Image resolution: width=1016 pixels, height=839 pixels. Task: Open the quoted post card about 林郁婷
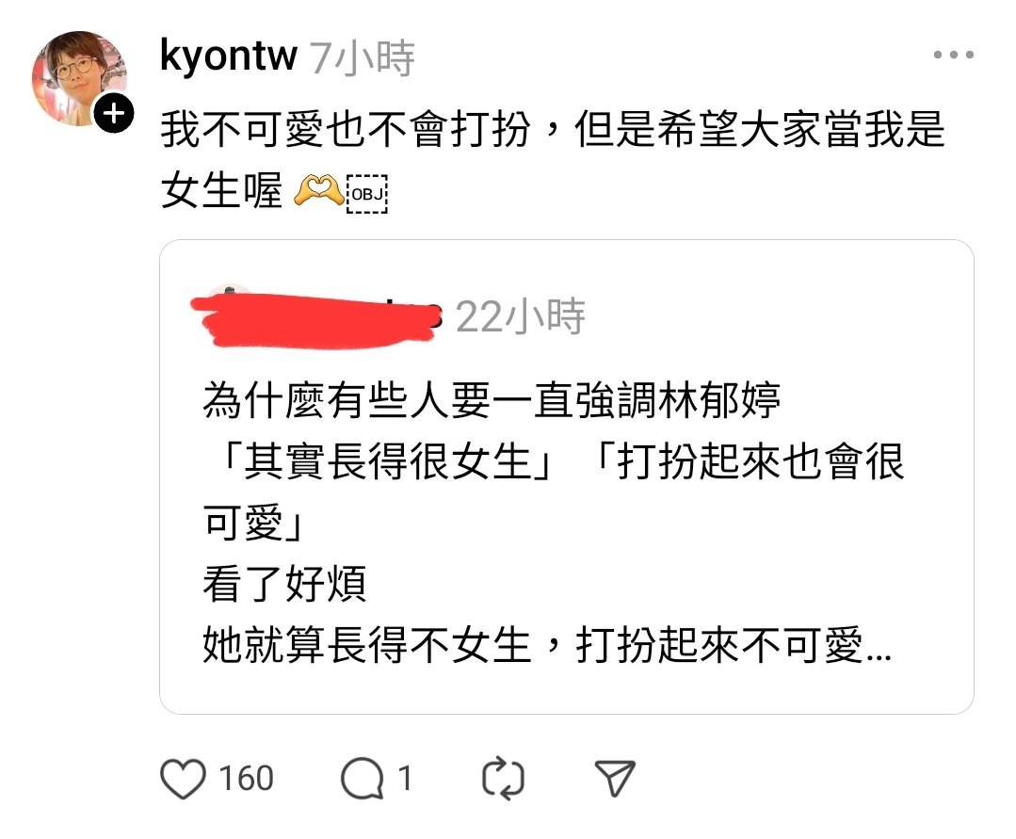tap(566, 476)
